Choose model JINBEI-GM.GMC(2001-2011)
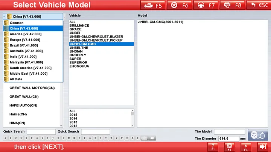Screen dimensions: 271x152 [x=161, y=22]
